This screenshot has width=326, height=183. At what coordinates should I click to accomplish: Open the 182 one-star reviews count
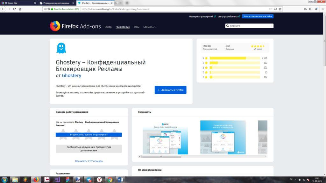point(265,77)
